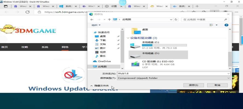Close the 另存为 dialog
The image size is (243, 109).
(228, 14)
